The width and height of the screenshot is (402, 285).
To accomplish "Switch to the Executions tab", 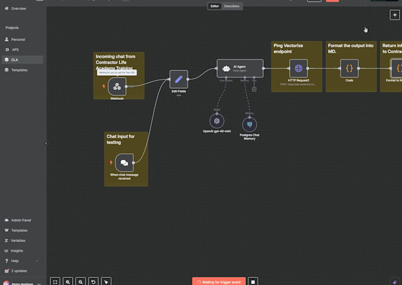I will click(x=232, y=6).
